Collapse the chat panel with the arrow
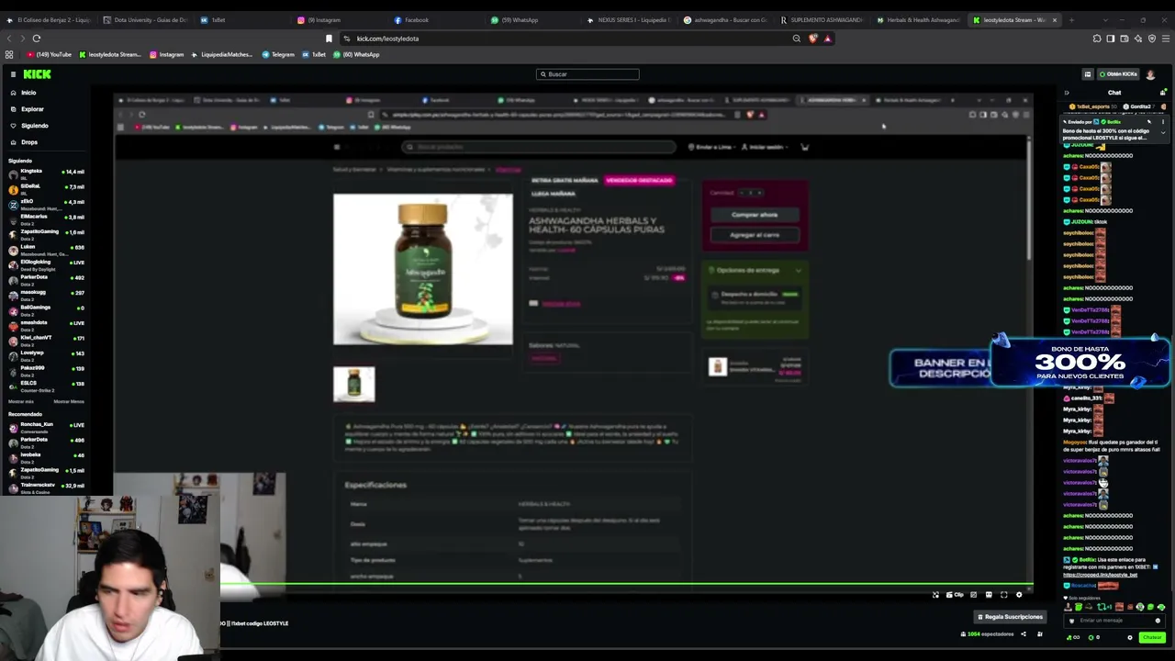Image resolution: width=1175 pixels, height=661 pixels. [x=1067, y=93]
